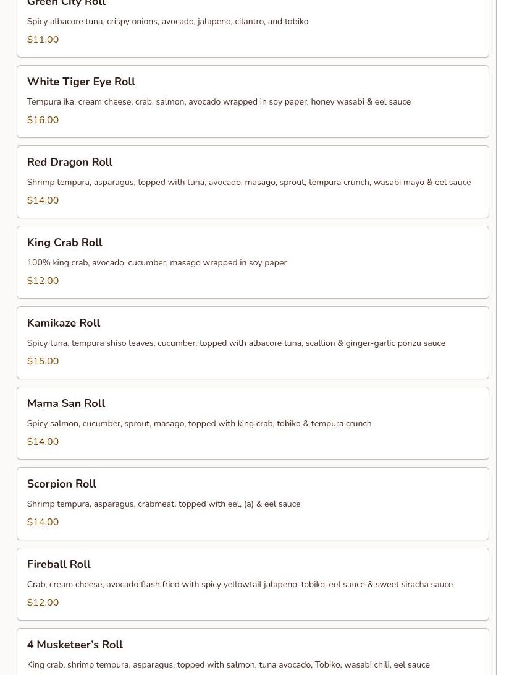Image resolution: width=509 pixels, height=675 pixels.
Task: Click the $11.00 price of Green City Roll
Action: click(43, 39)
